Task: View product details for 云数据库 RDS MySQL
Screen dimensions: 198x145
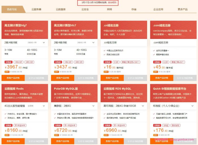Action: (x=112, y=141)
